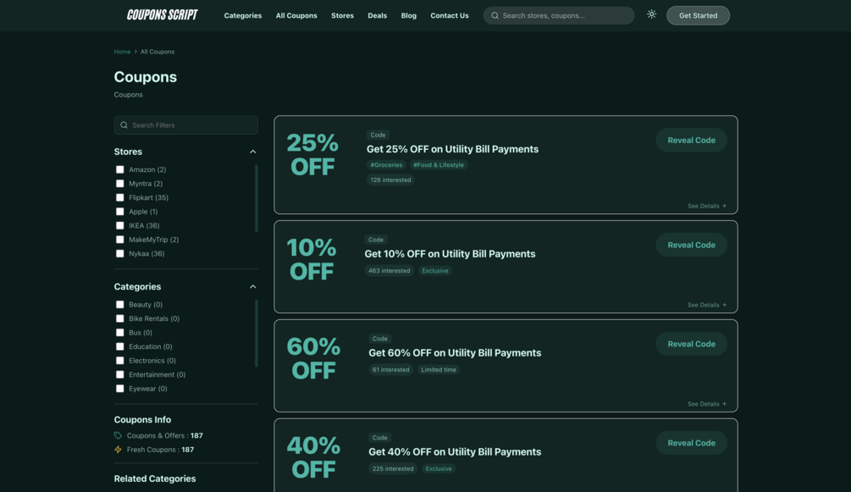This screenshot has width=851, height=492.
Task: Reveal code for 10% OFF coupon
Action: tap(692, 245)
